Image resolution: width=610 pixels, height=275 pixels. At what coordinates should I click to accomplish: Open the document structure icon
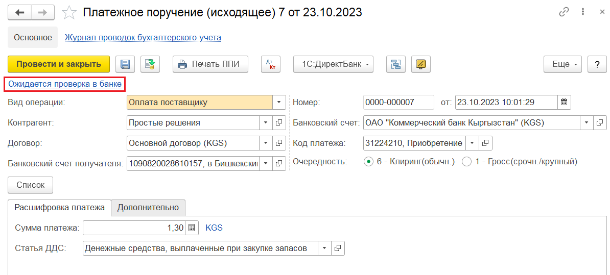(x=395, y=64)
